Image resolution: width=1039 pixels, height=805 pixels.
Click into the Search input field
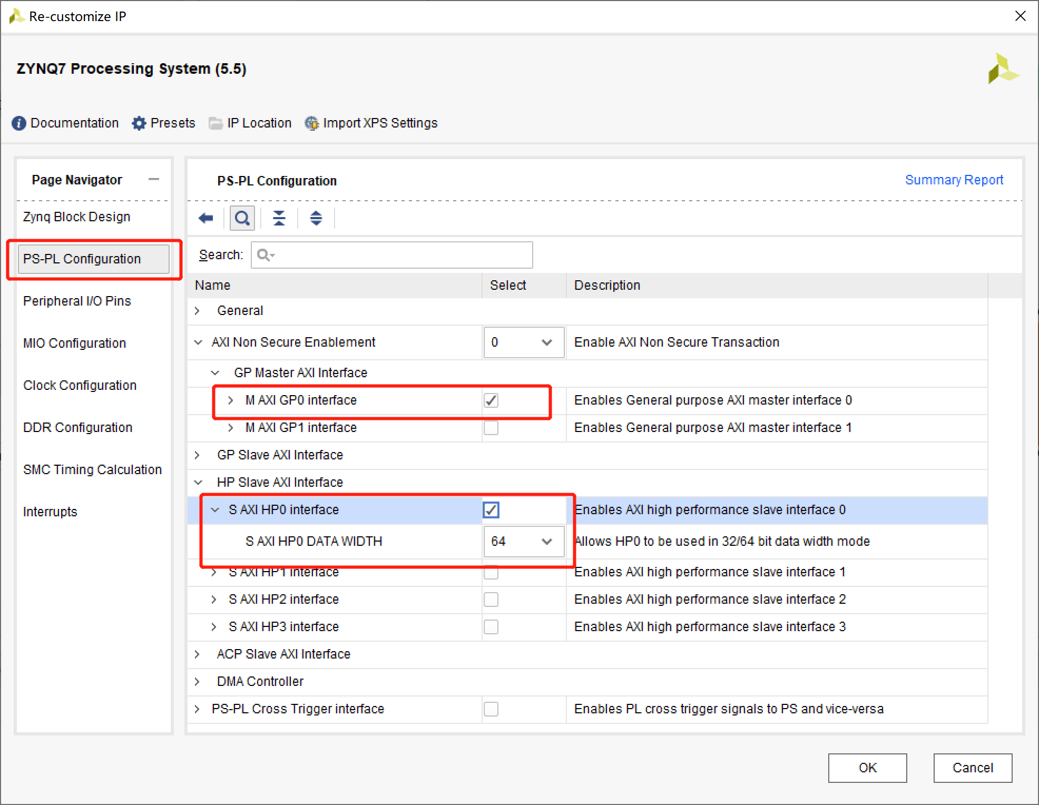(391, 255)
